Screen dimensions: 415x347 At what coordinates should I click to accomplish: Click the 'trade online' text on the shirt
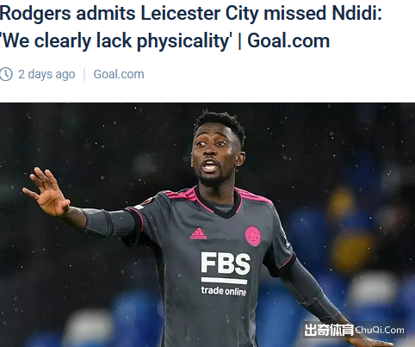[224, 291]
